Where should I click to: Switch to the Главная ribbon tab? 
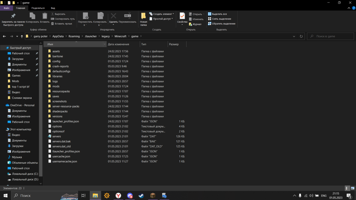click(20, 8)
